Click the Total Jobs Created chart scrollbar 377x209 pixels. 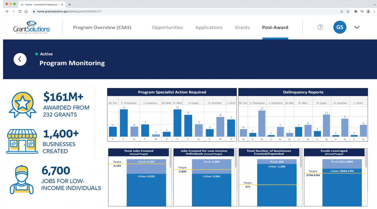pyautogui.click(x=170, y=158)
